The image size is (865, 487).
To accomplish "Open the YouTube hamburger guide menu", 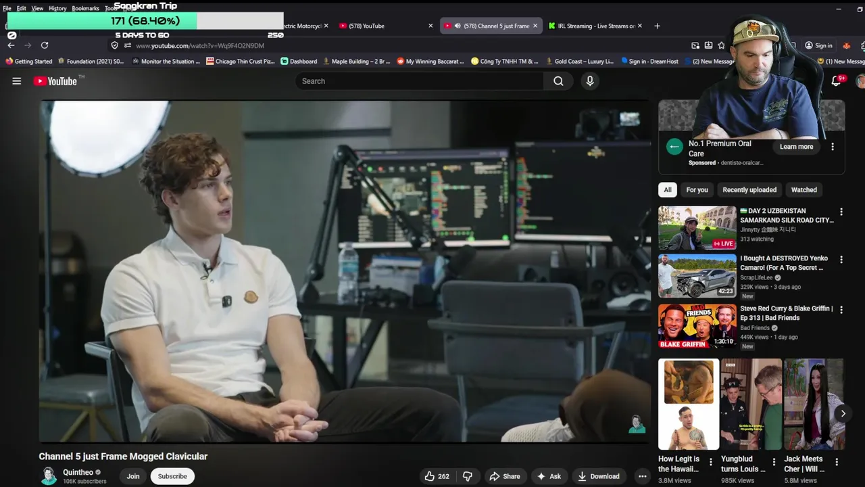I will (17, 81).
